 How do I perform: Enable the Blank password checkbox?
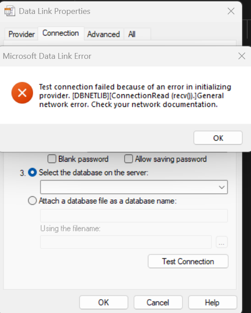52,159
